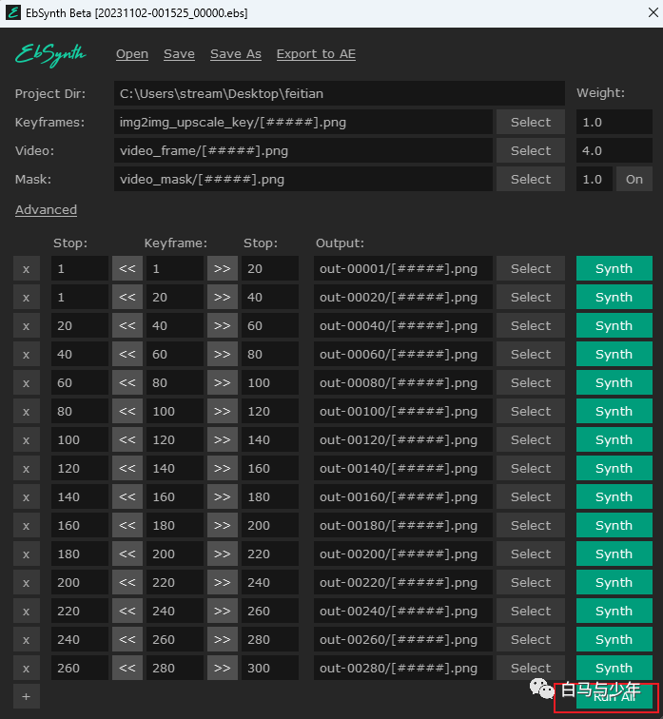The width and height of the screenshot is (663, 719).
Task: Close the EbSynth Beta window
Action: pos(653,13)
